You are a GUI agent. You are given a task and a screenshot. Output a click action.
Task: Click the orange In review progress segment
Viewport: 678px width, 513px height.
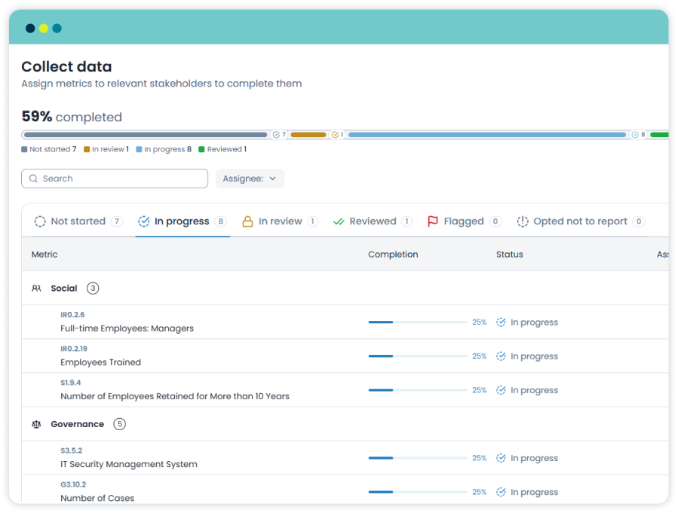[x=308, y=135]
